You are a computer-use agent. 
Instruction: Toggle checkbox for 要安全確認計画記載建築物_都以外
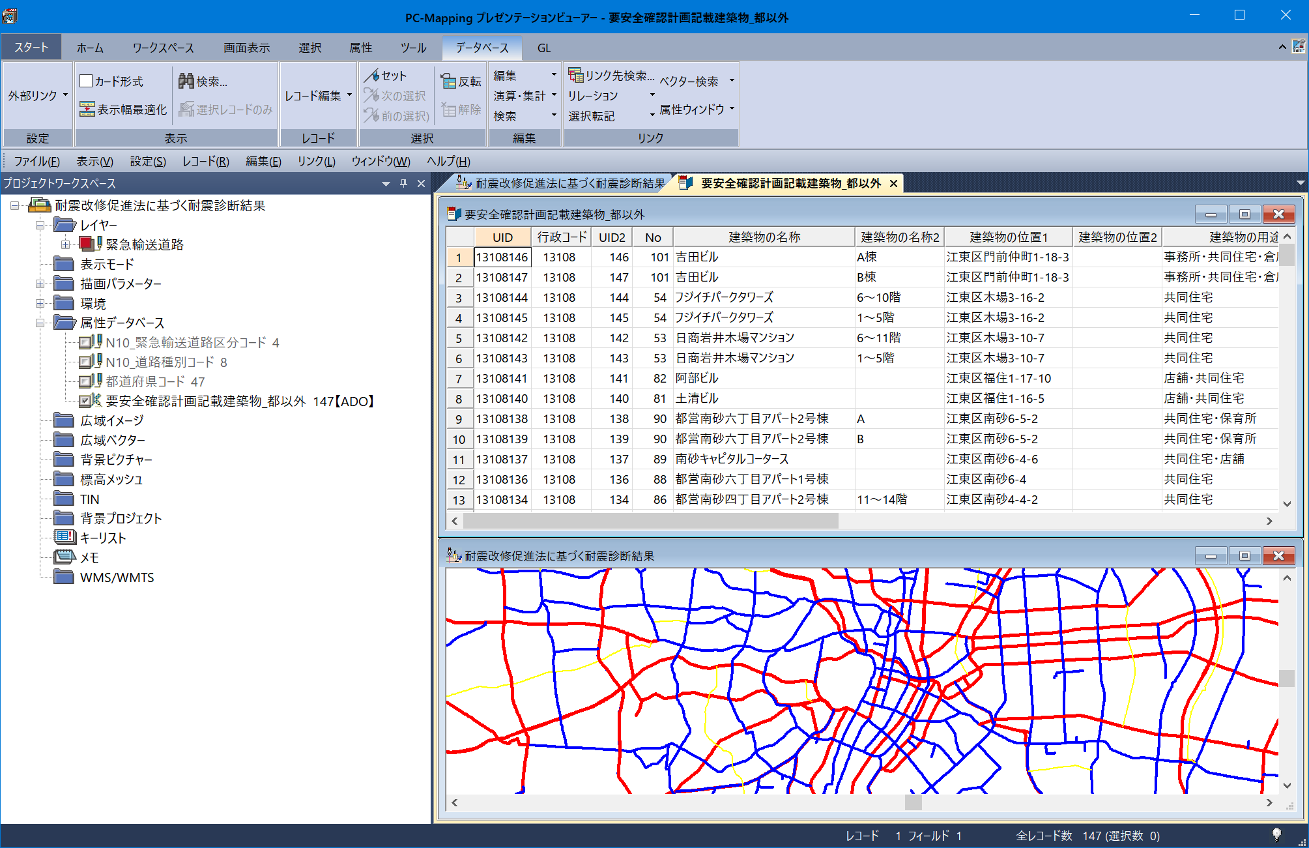(x=85, y=401)
